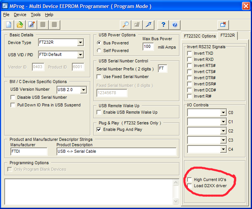
Task: Open an existing template via folder icon
Action: point(20,25)
